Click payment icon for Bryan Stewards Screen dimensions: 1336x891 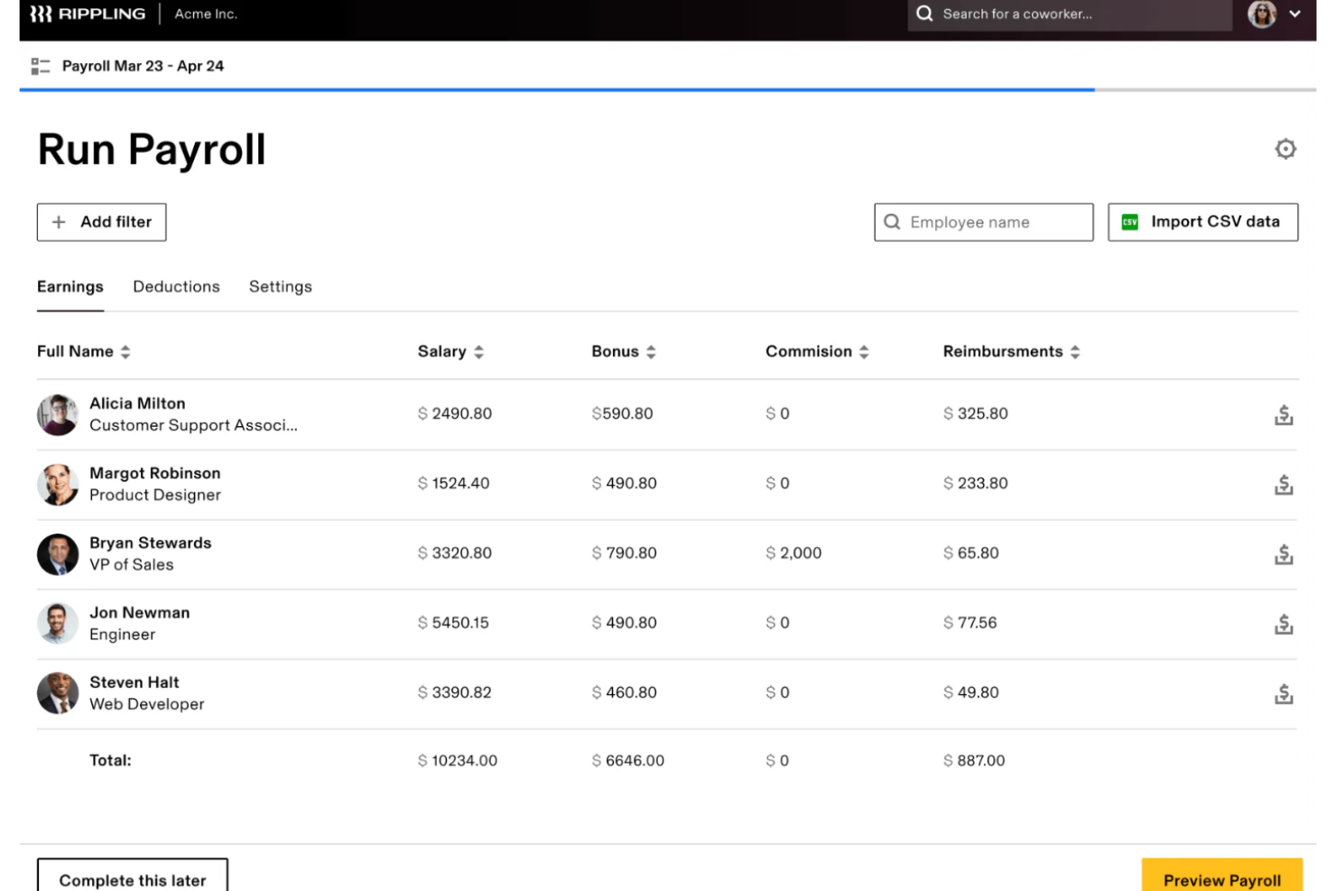[1283, 554]
